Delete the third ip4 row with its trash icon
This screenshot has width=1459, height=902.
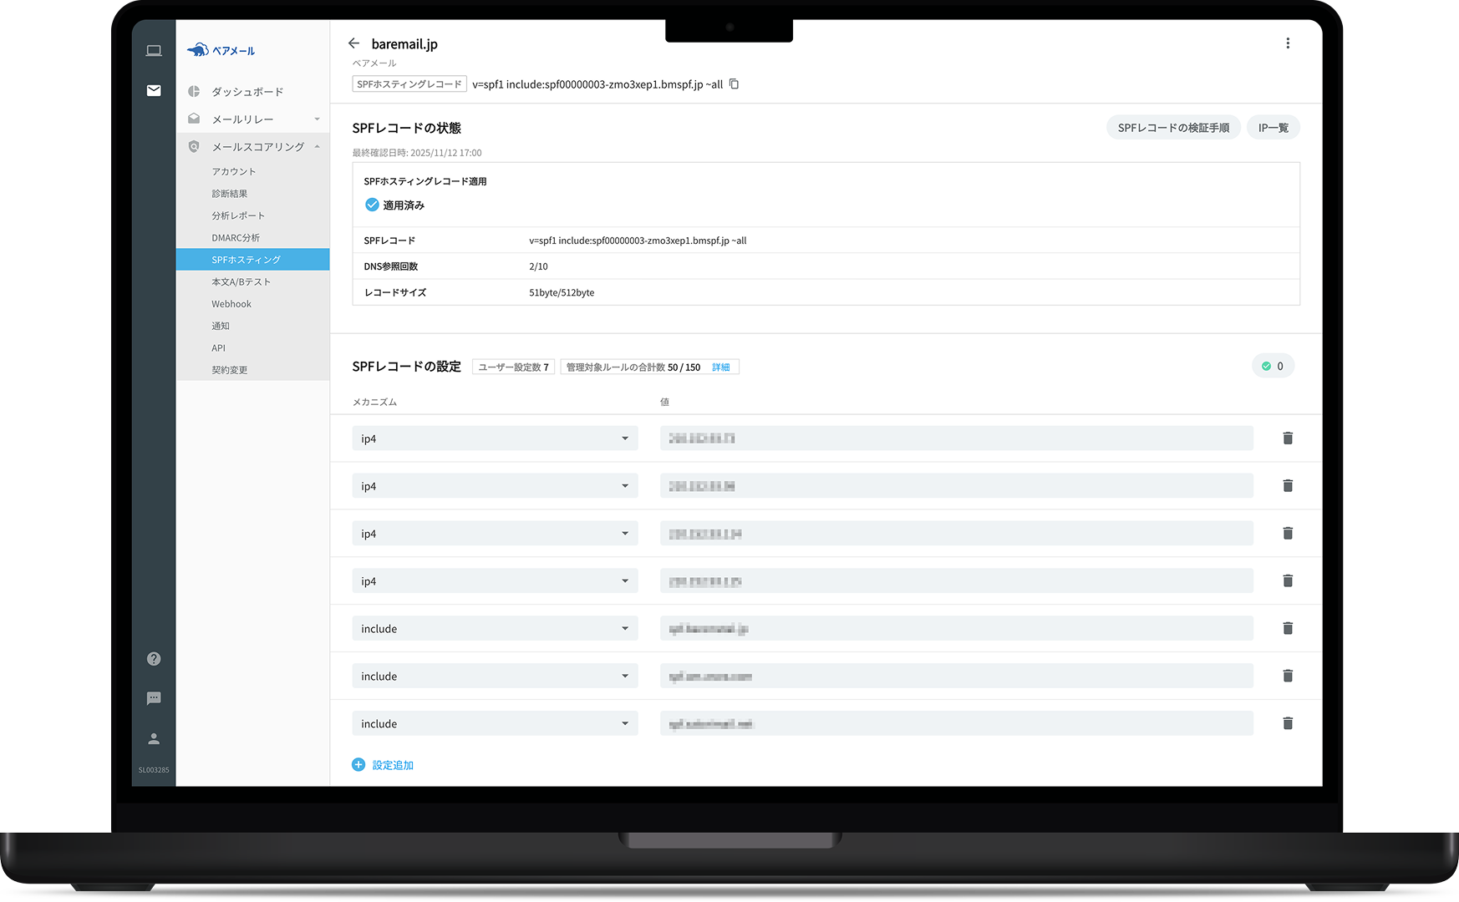click(1288, 534)
